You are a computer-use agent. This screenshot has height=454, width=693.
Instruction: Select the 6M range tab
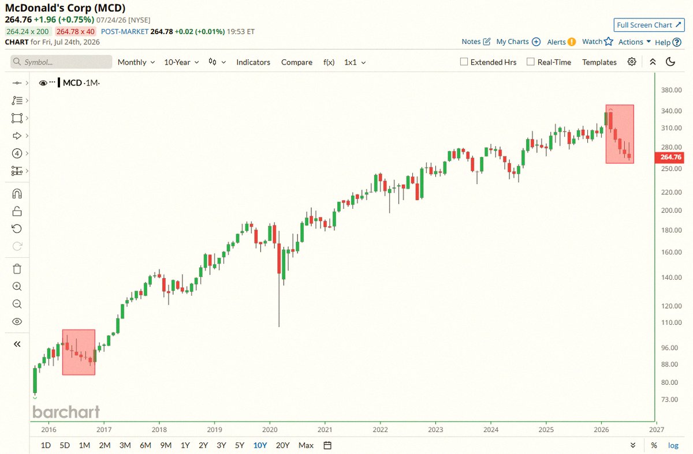146,445
